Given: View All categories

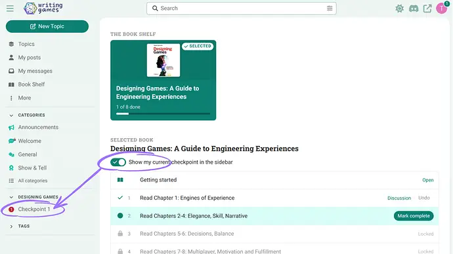Looking at the screenshot, I should coord(33,181).
